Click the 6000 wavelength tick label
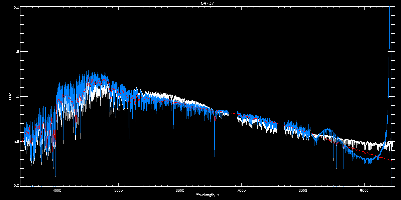401x200 pixels. 180,190
